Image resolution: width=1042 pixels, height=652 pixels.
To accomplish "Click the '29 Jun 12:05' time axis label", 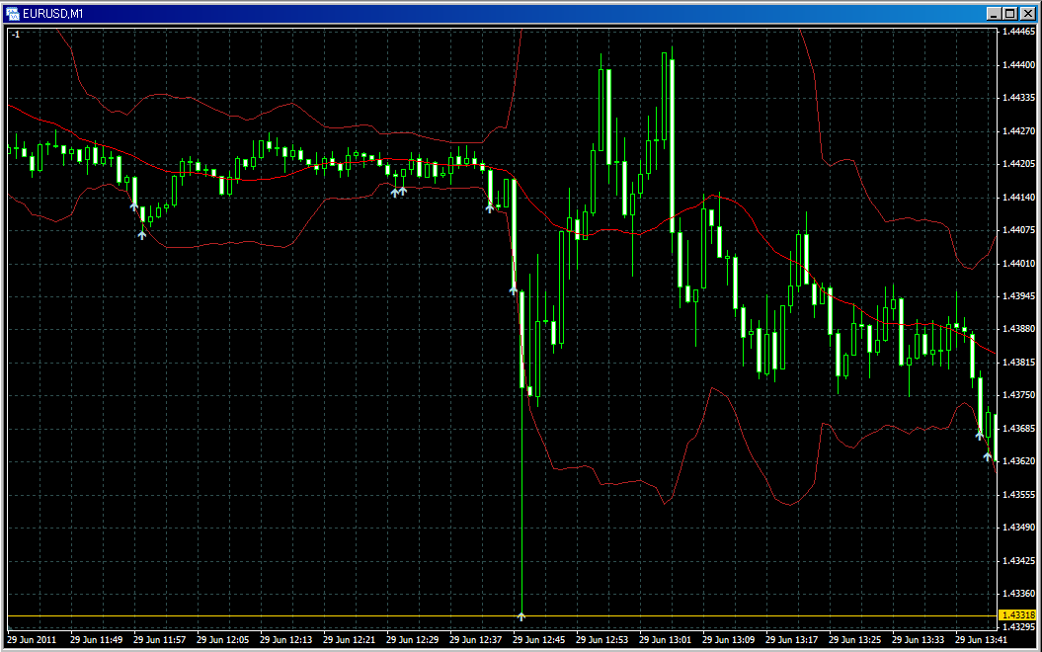I will tap(220, 640).
